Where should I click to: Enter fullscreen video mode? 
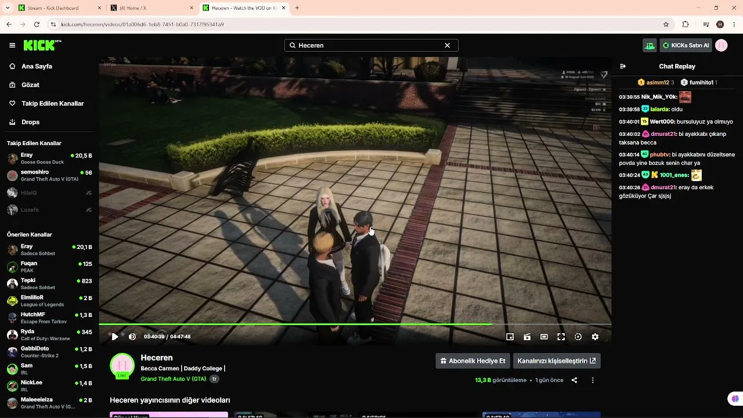(561, 337)
